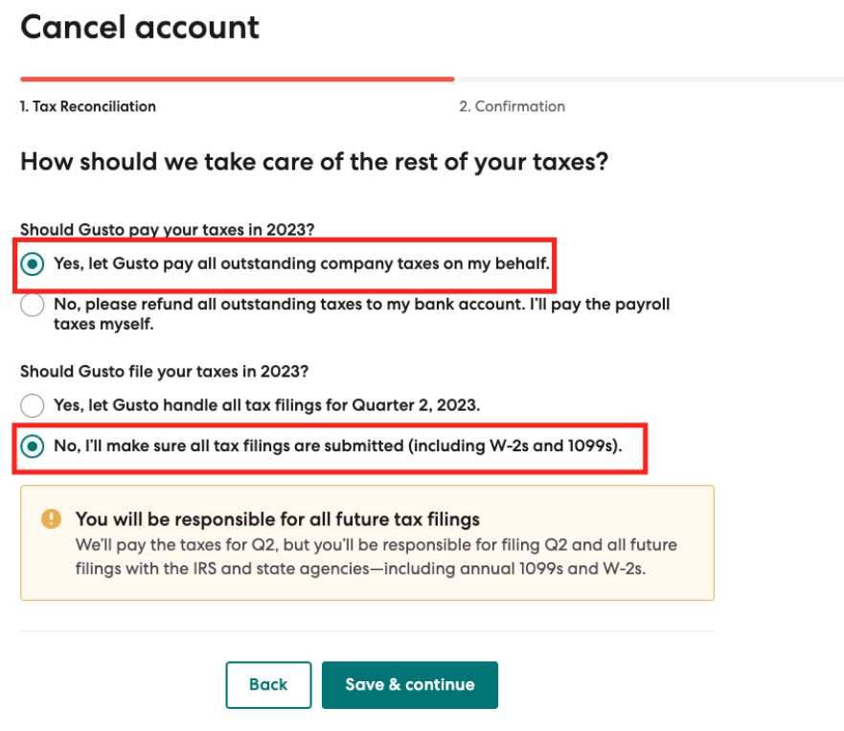
Task: Click the "Cancel account" page title
Action: [140, 27]
